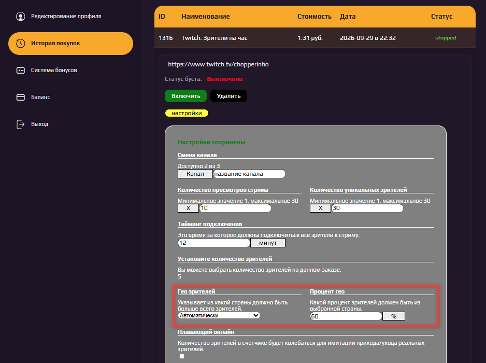
Task: Click the Количество уникальных зрителей heading
Action: point(359,190)
